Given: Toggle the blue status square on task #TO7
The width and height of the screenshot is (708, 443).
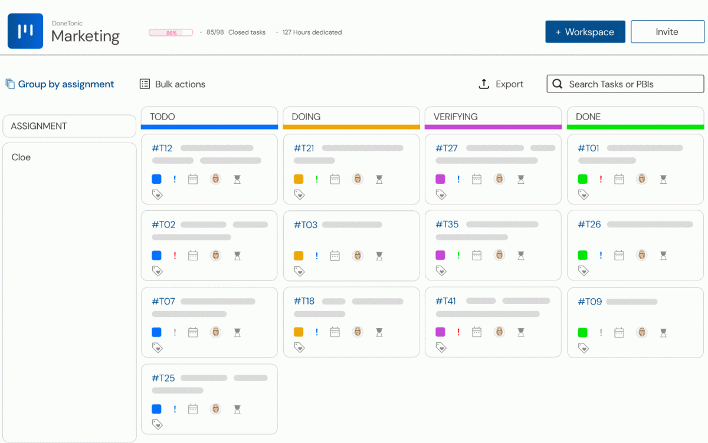Looking at the screenshot, I should tap(156, 332).
